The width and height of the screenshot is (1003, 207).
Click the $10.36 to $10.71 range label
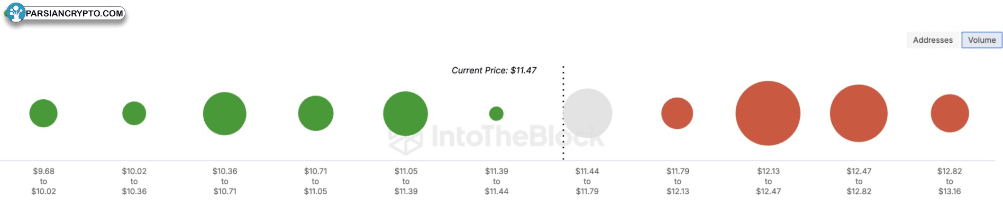(x=225, y=181)
